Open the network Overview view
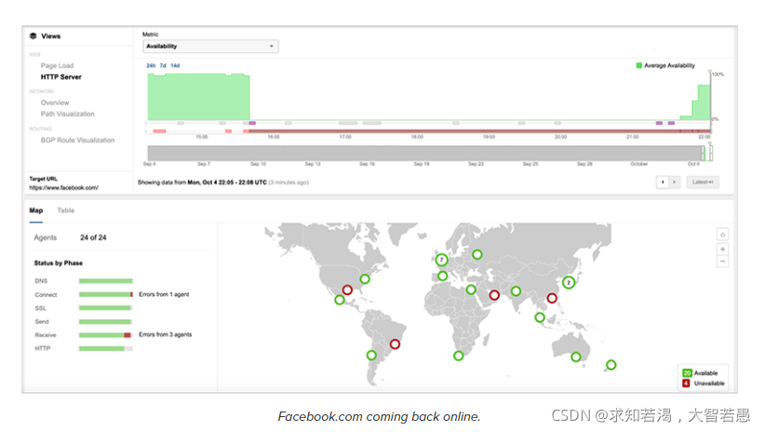Screen dimensions: 765x432 [x=55, y=102]
